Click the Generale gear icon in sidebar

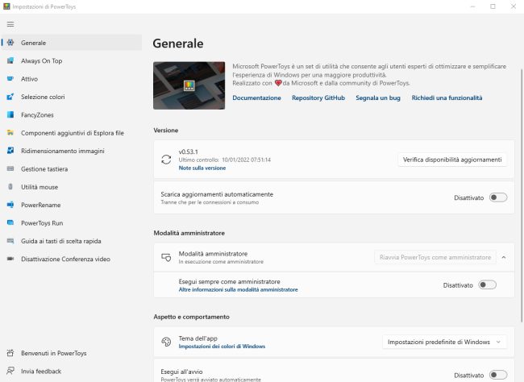(10, 43)
